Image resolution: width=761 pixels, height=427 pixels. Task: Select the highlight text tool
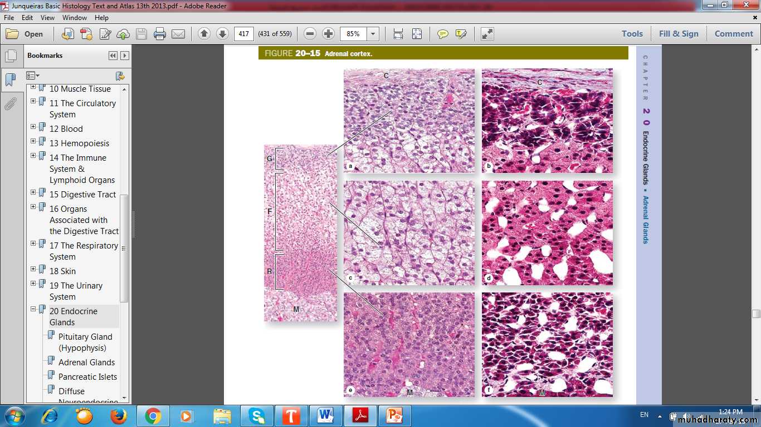pos(461,34)
